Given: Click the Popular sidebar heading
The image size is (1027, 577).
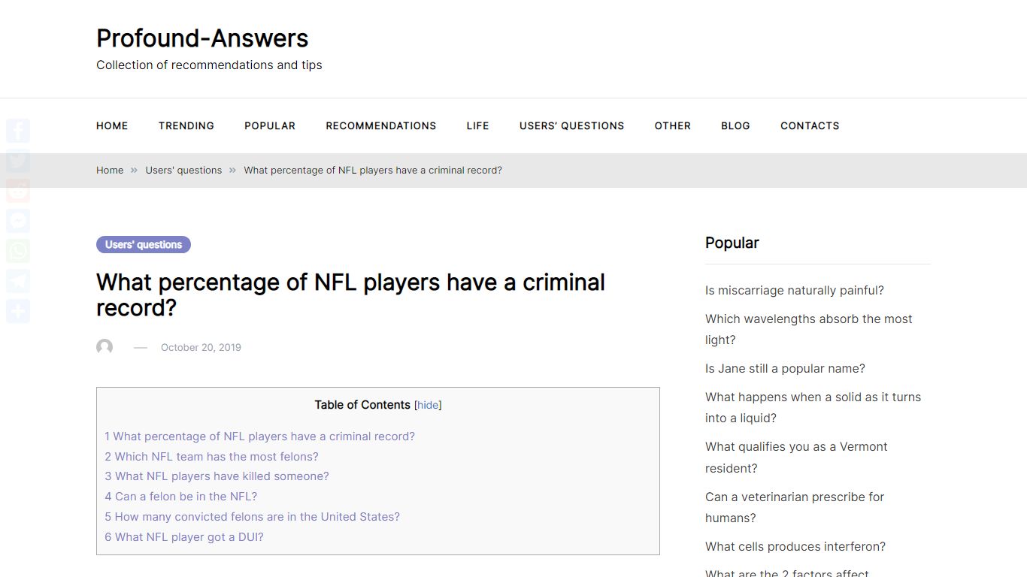Looking at the screenshot, I should [x=732, y=243].
